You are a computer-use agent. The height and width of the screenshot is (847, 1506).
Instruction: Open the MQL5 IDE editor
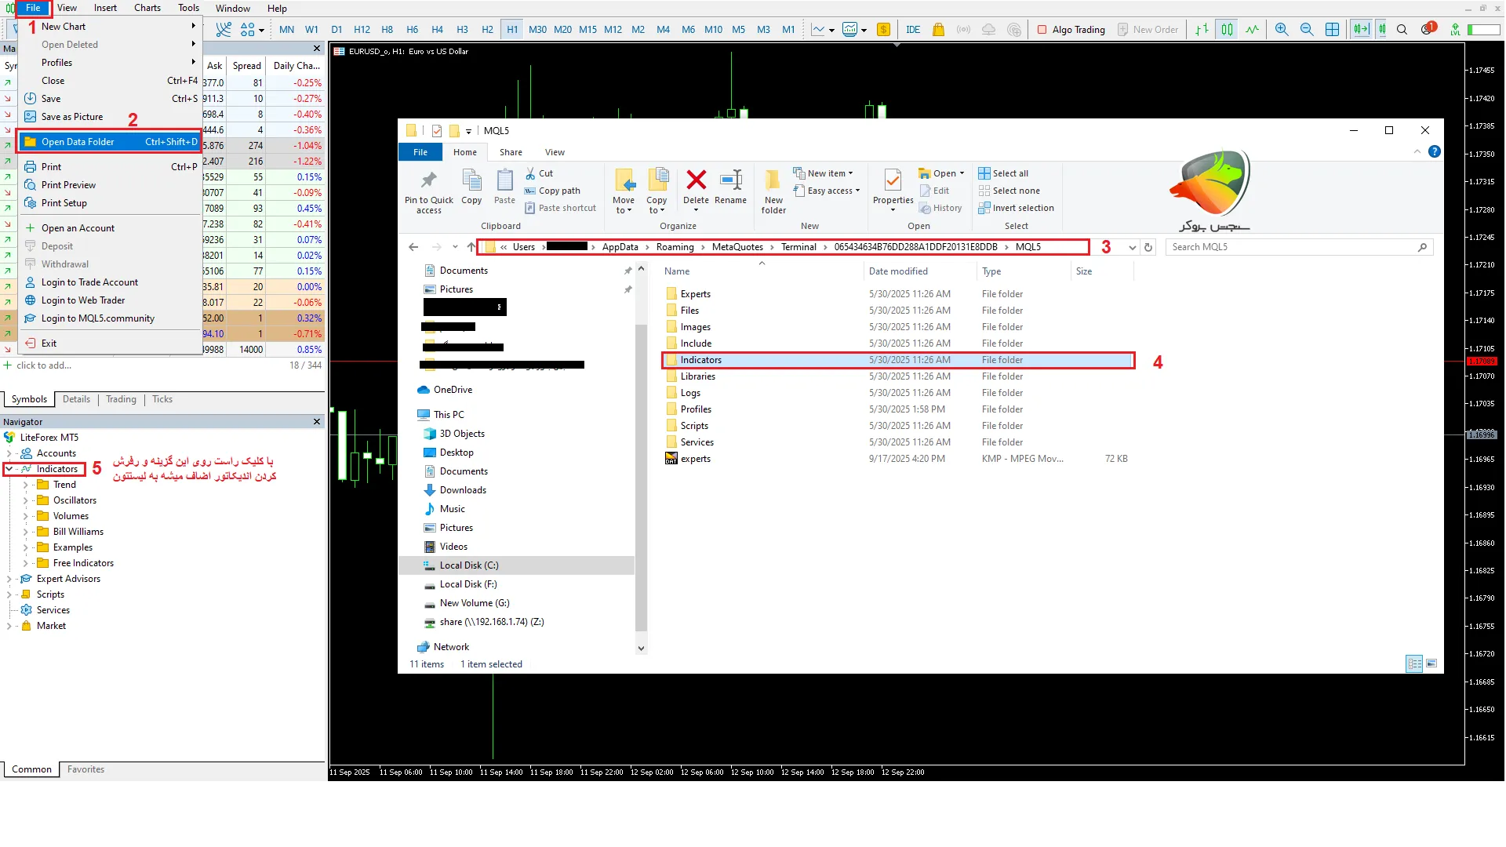click(913, 30)
